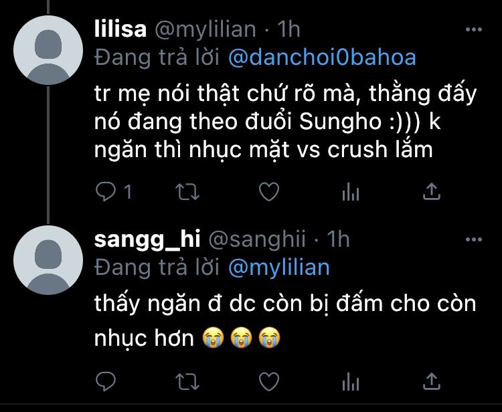Open sangg_hi's profile avatar
This screenshot has width=502, height=412.
tap(48, 260)
